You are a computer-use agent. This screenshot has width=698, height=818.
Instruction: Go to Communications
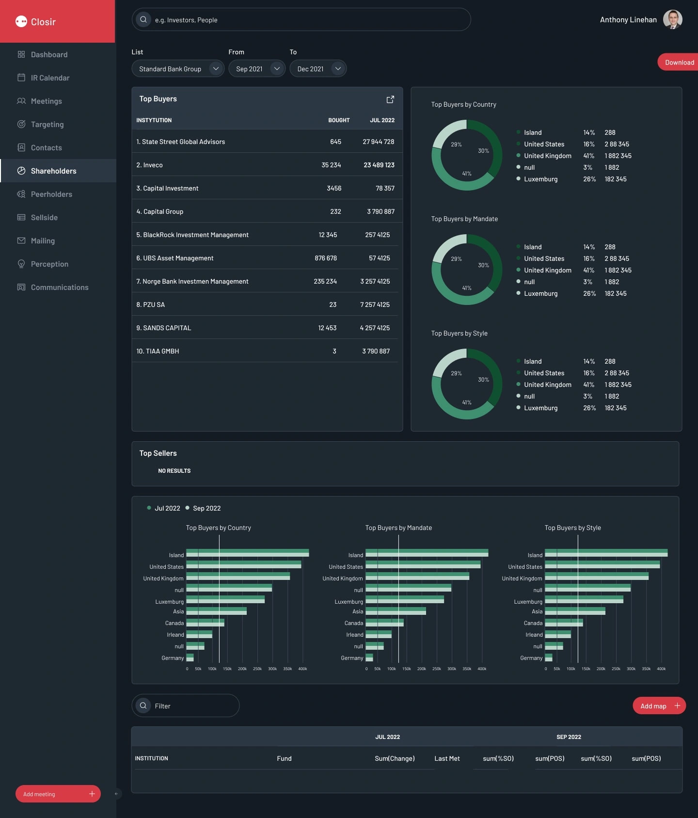58,287
